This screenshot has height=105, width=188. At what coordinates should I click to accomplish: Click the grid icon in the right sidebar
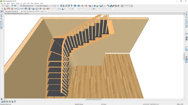(187, 57)
